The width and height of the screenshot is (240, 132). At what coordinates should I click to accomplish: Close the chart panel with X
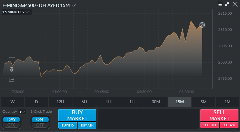coord(235,4)
